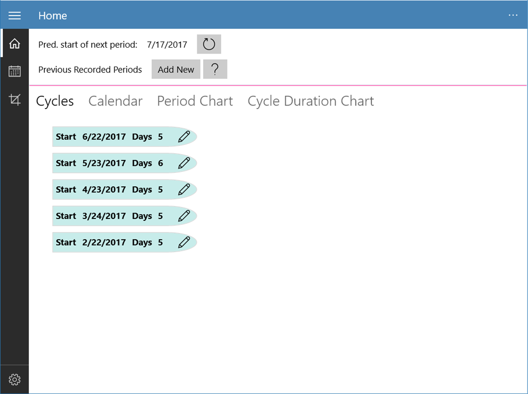
Task: Show the Cycle Duration Chart tab
Action: coord(311,101)
